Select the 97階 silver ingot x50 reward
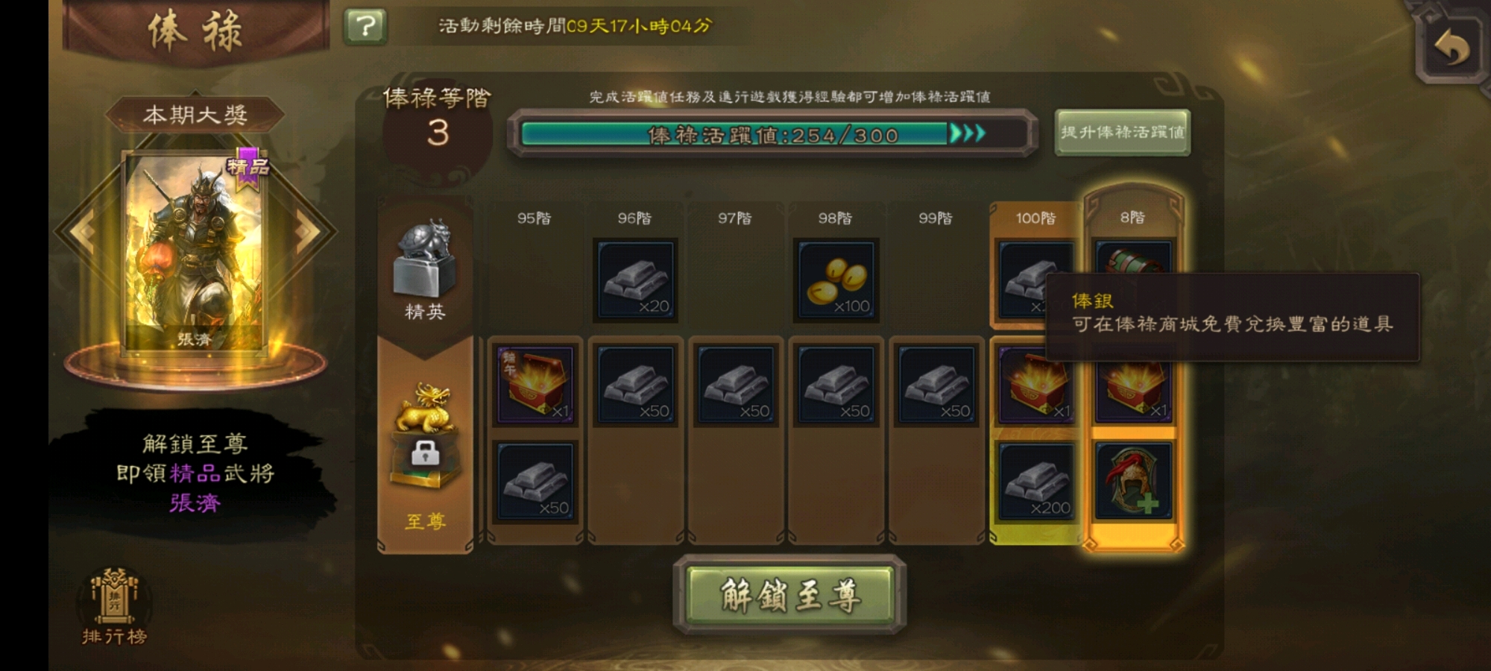The height and width of the screenshot is (671, 1491). tap(736, 385)
